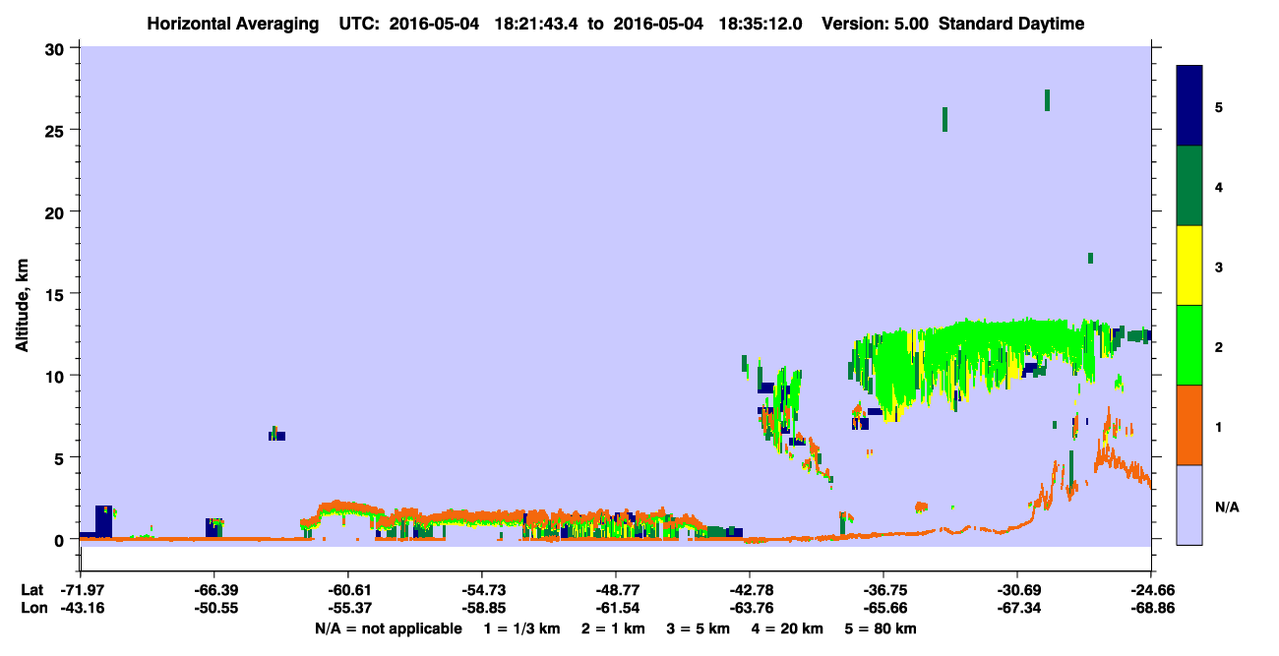Click the lavender N/A colorbar segment
This screenshot has width=1279, height=656.
click(1189, 505)
